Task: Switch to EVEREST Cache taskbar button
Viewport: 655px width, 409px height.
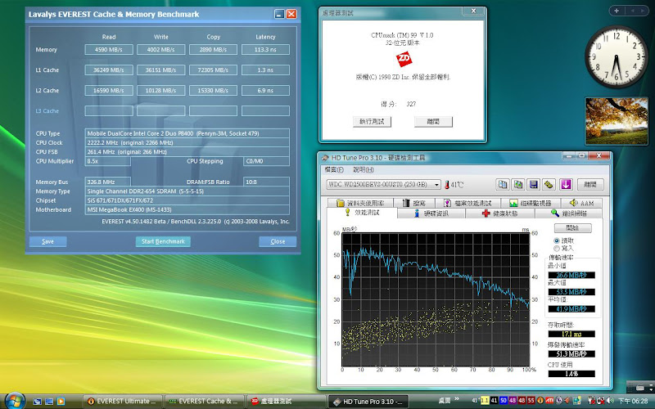Action: 204,402
